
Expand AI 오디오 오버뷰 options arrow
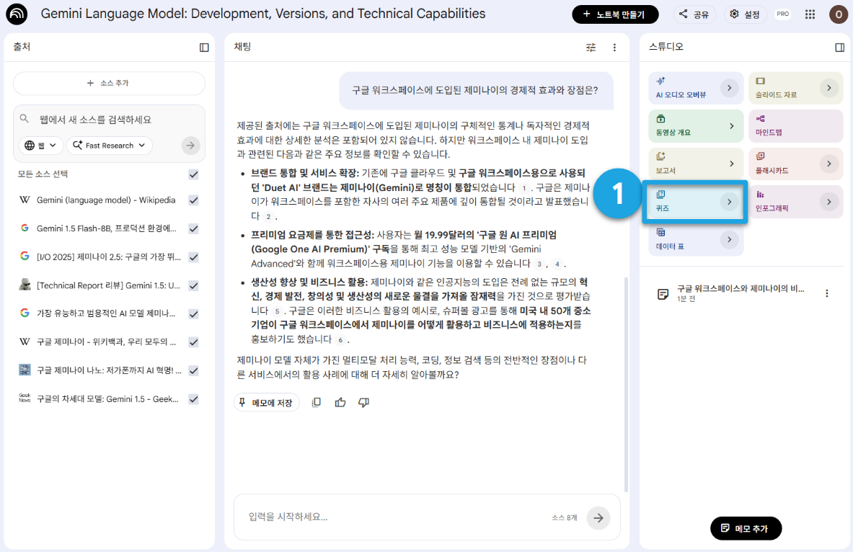tap(730, 88)
